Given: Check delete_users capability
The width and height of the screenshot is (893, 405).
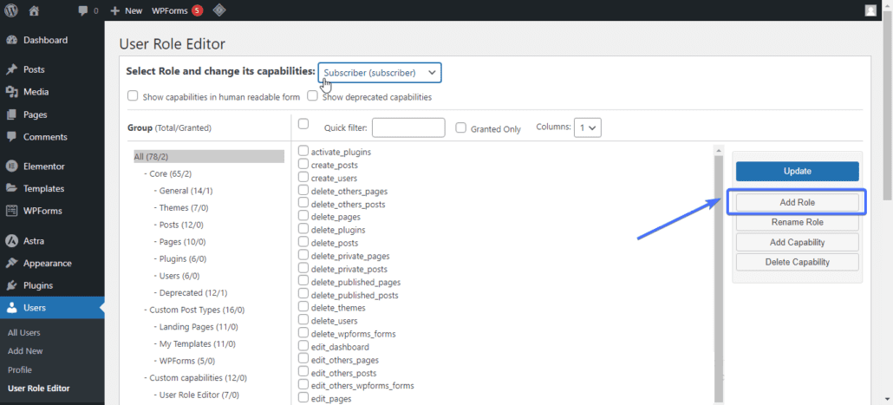Looking at the screenshot, I should click(x=303, y=320).
